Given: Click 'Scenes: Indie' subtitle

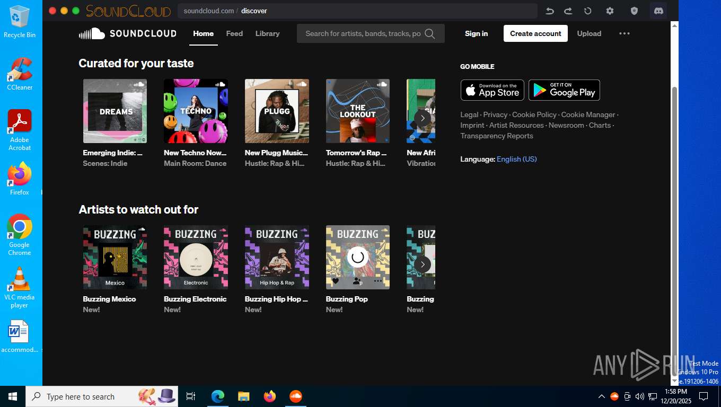Looking at the screenshot, I should 105,163.
